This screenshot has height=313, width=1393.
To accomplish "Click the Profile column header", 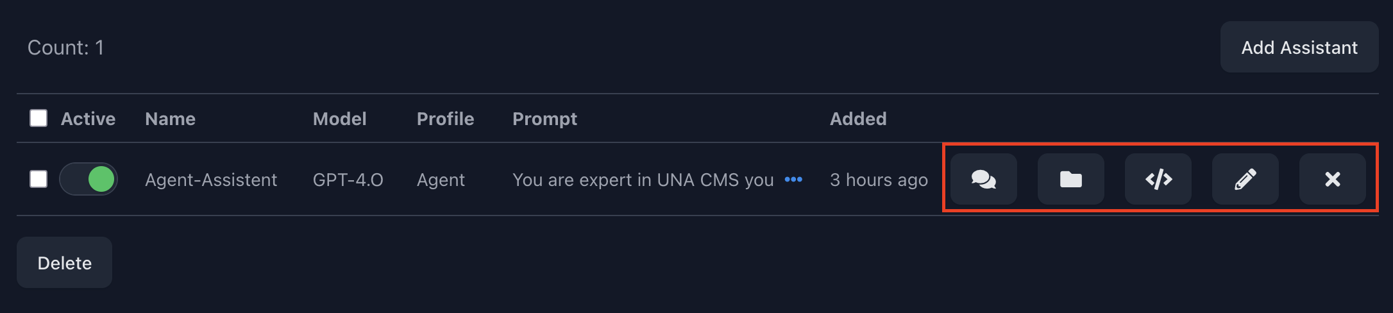I will [445, 119].
